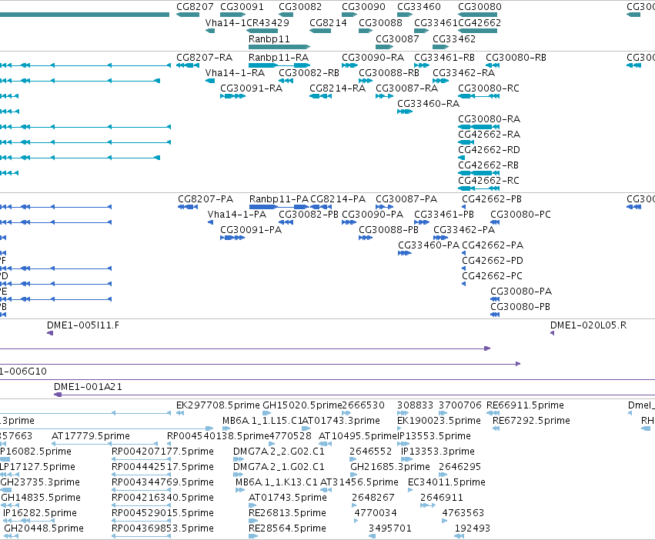Click EST EK297708.5prime
This screenshot has height=540, width=655.
180,413
